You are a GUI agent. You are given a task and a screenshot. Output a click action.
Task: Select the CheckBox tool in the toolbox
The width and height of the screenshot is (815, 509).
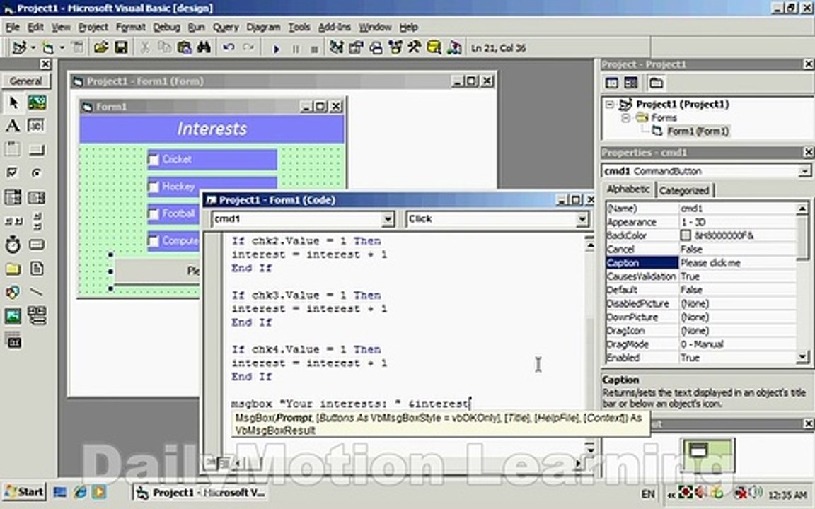click(13, 173)
